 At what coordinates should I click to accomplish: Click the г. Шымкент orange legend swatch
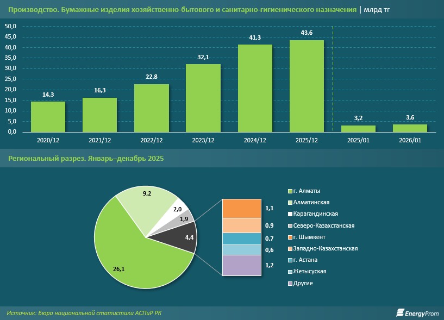[290, 237]
